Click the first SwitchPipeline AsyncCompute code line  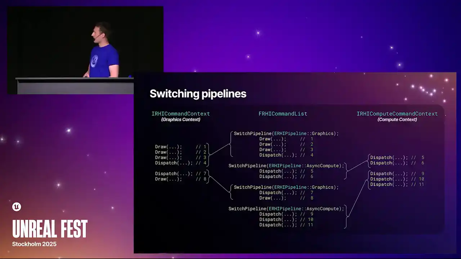286,166
